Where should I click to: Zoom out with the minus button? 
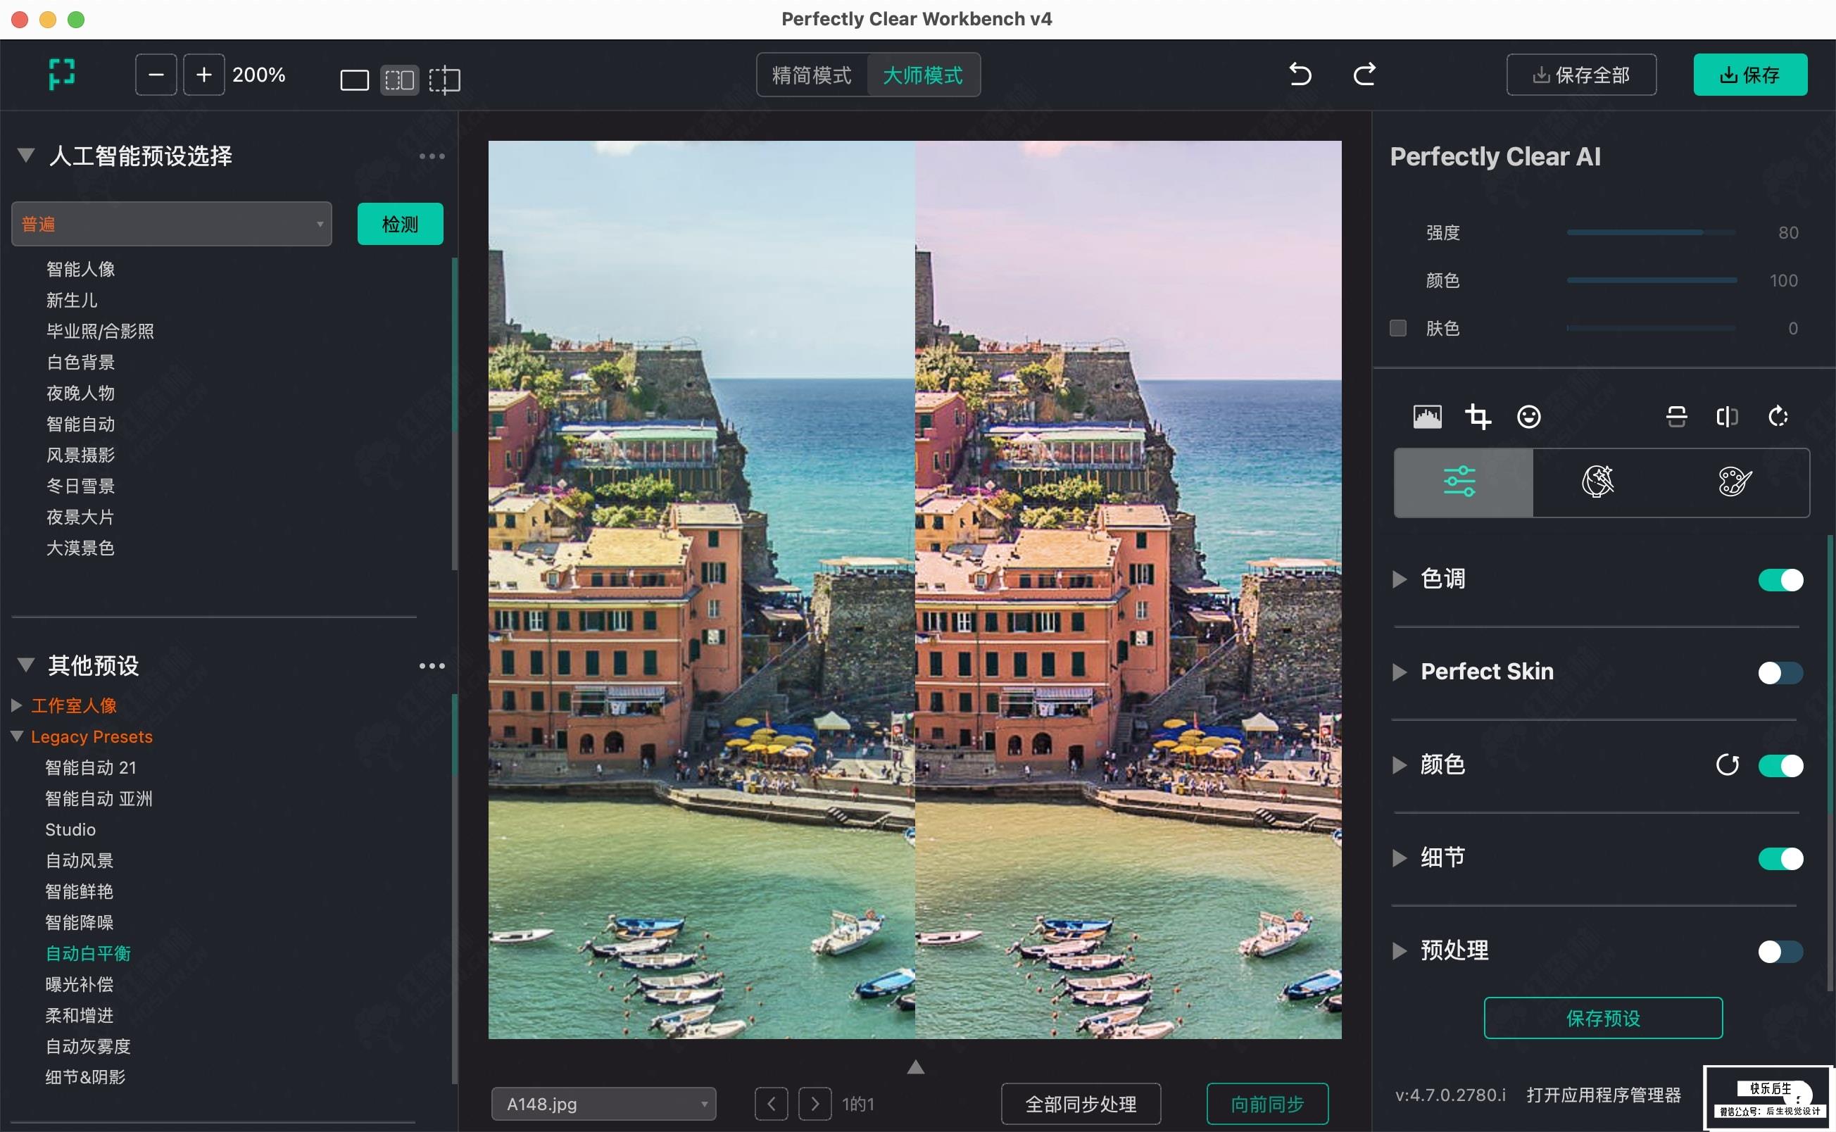(x=156, y=74)
